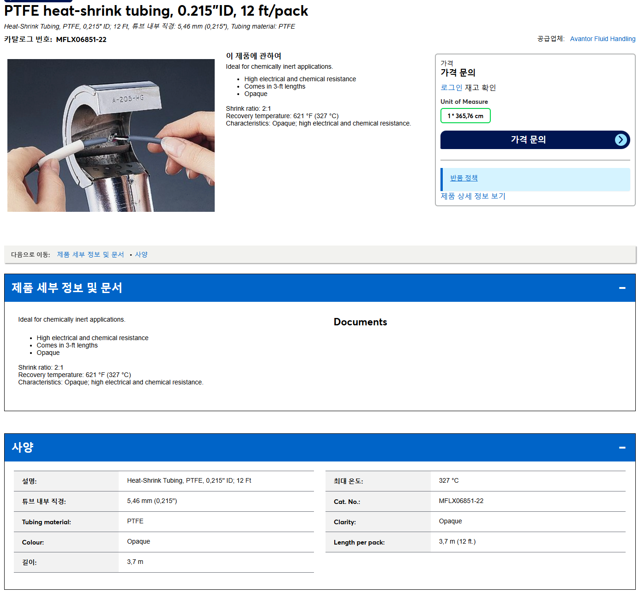The width and height of the screenshot is (639, 599).
Task: Click the PTFE heat-shrink tubing page title
Action: click(156, 11)
